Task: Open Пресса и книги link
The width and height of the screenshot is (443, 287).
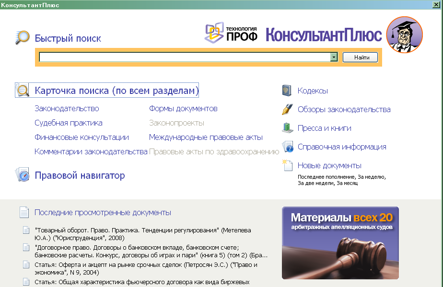Action: tap(324, 128)
